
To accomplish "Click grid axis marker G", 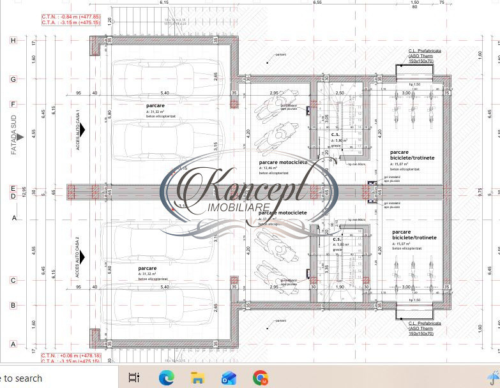I will [13, 80].
